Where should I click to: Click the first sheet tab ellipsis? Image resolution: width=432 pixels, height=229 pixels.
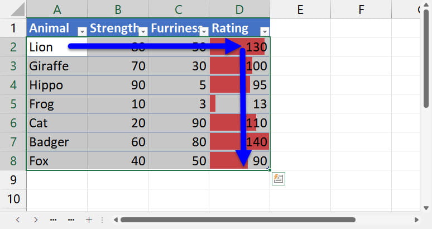[53, 220]
